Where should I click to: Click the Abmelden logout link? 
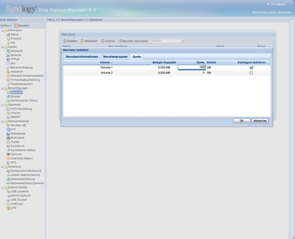pos(285,12)
